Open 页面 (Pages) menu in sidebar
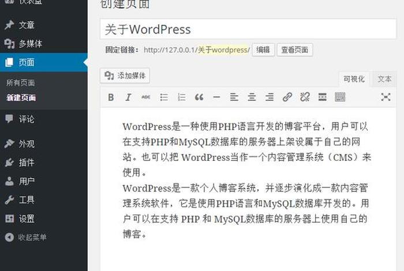The width and height of the screenshot is (404, 271). point(44,62)
